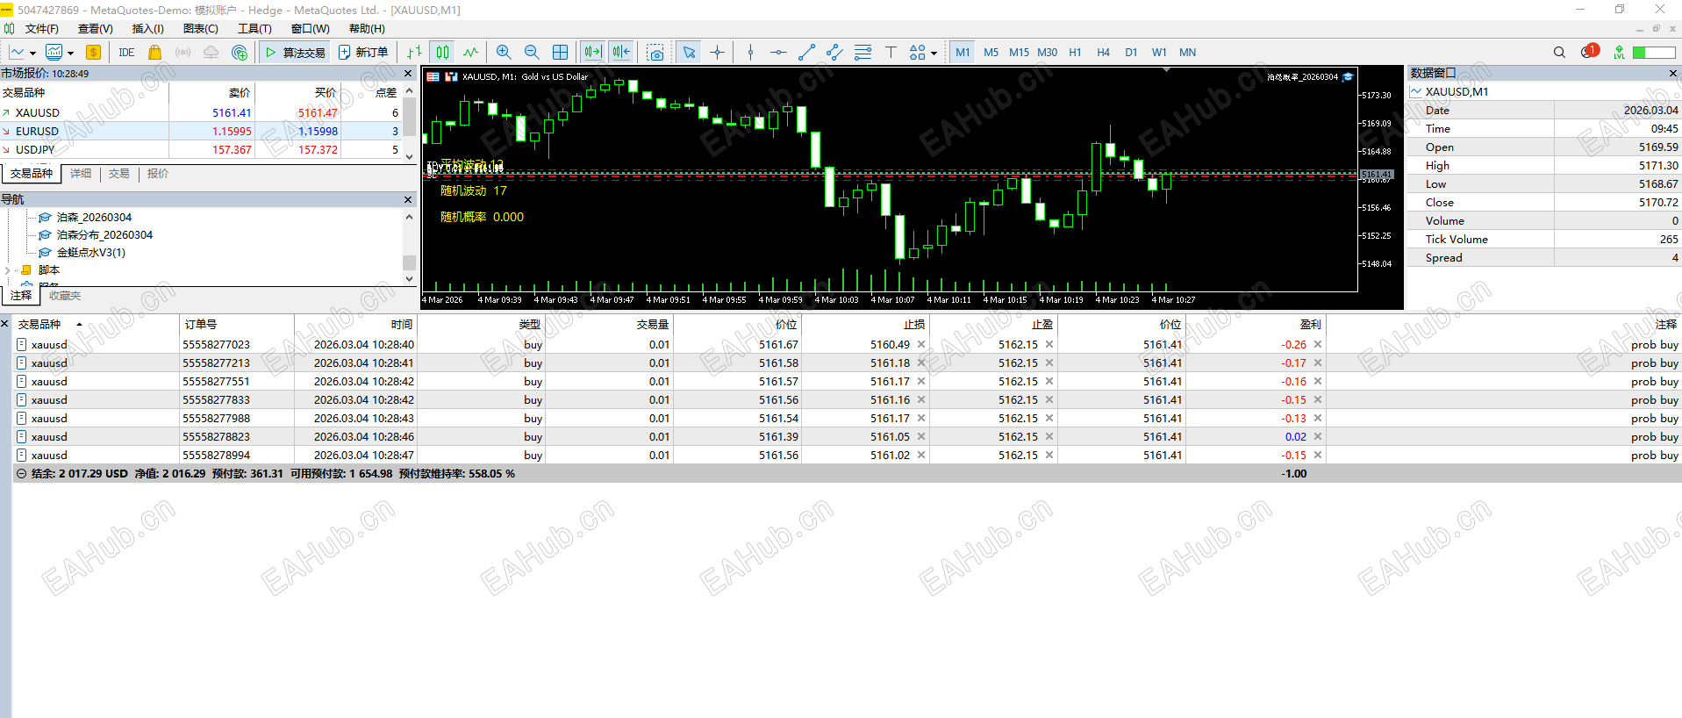1682x718 pixels.
Task: Switch chart to bar chart icon
Action: click(x=414, y=53)
